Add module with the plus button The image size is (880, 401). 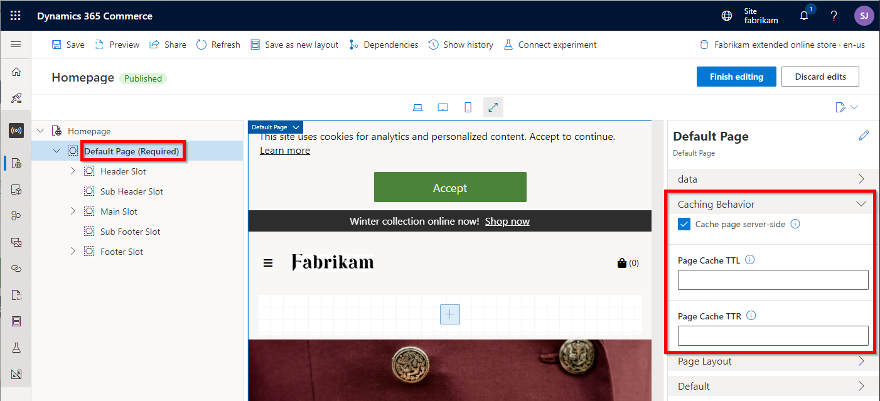(x=450, y=314)
